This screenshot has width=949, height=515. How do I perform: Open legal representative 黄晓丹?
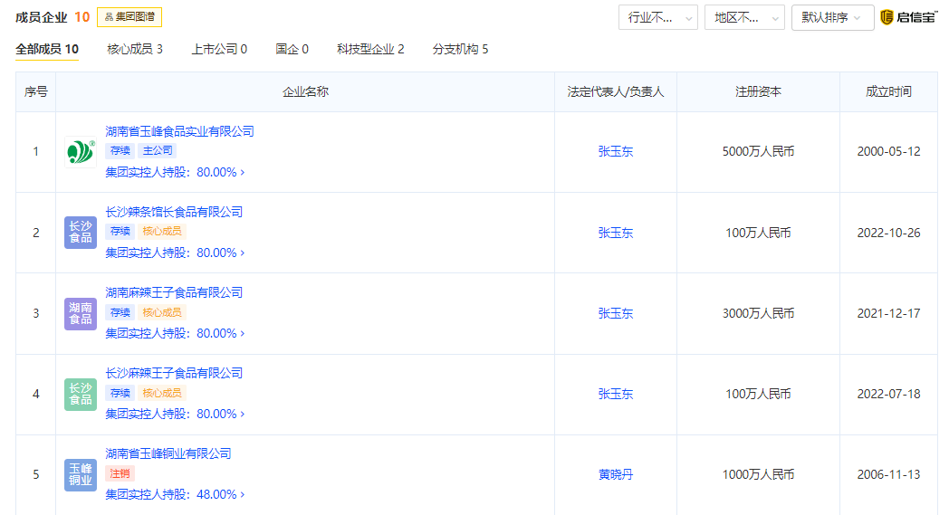click(x=616, y=474)
